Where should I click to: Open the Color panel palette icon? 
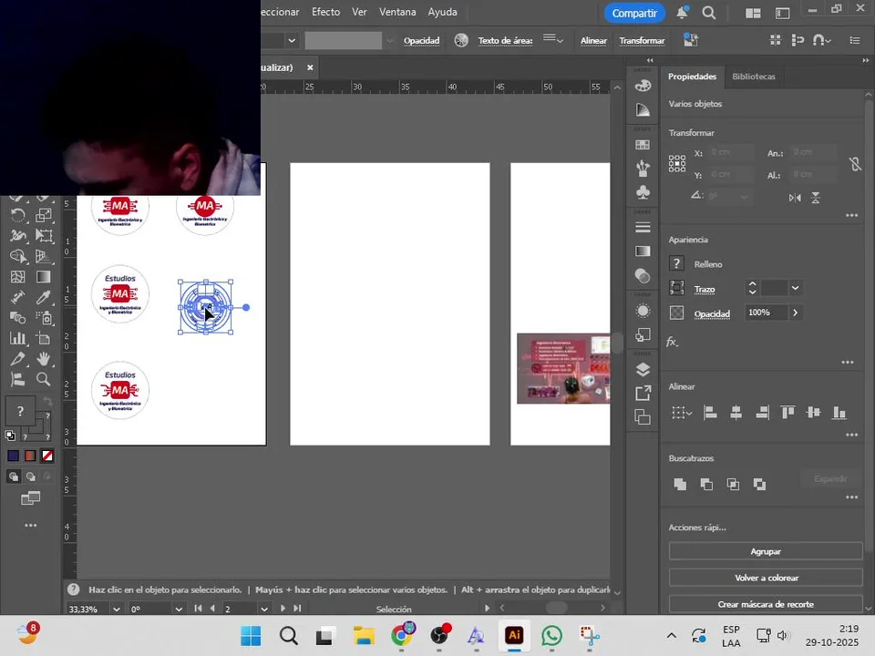tap(643, 86)
